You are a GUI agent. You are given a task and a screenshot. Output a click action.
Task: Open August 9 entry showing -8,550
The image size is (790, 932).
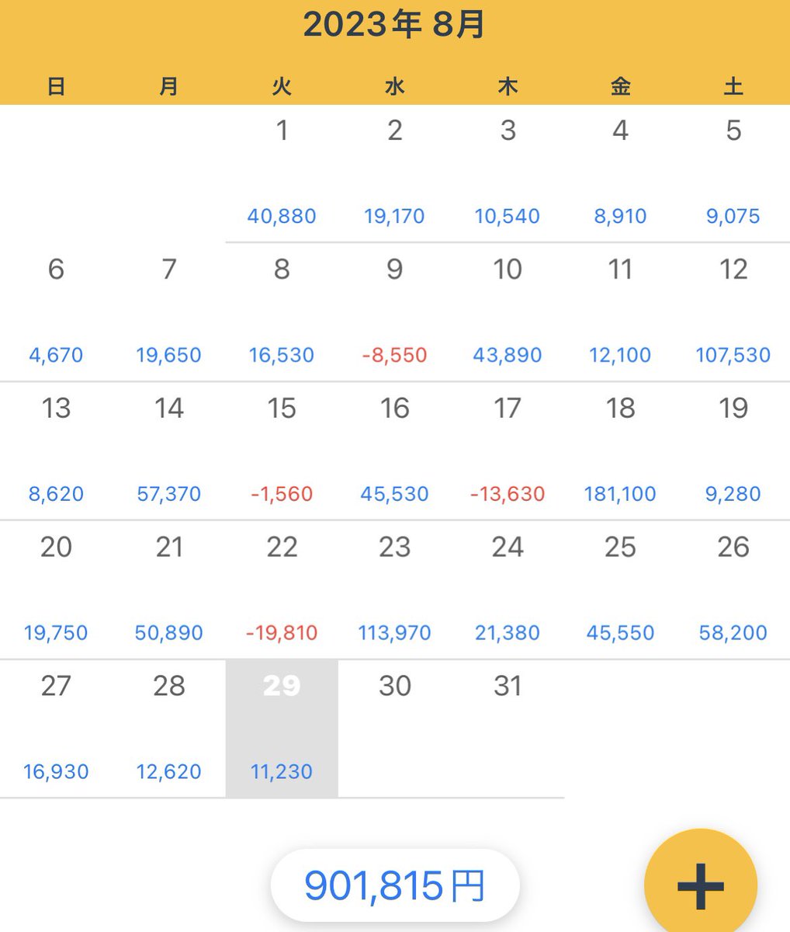coord(394,311)
